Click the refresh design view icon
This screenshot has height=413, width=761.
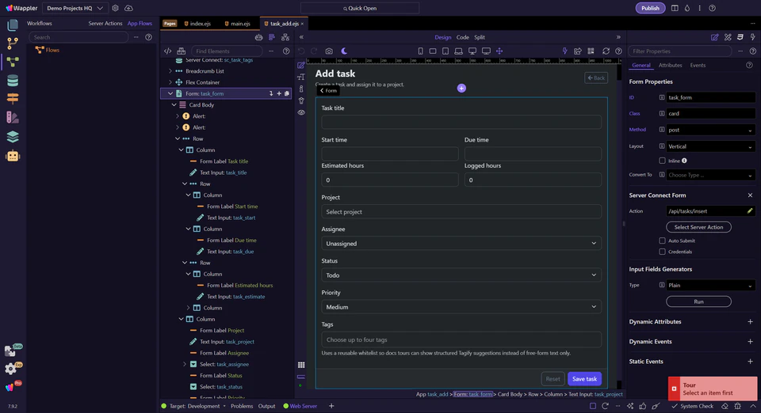click(x=606, y=51)
